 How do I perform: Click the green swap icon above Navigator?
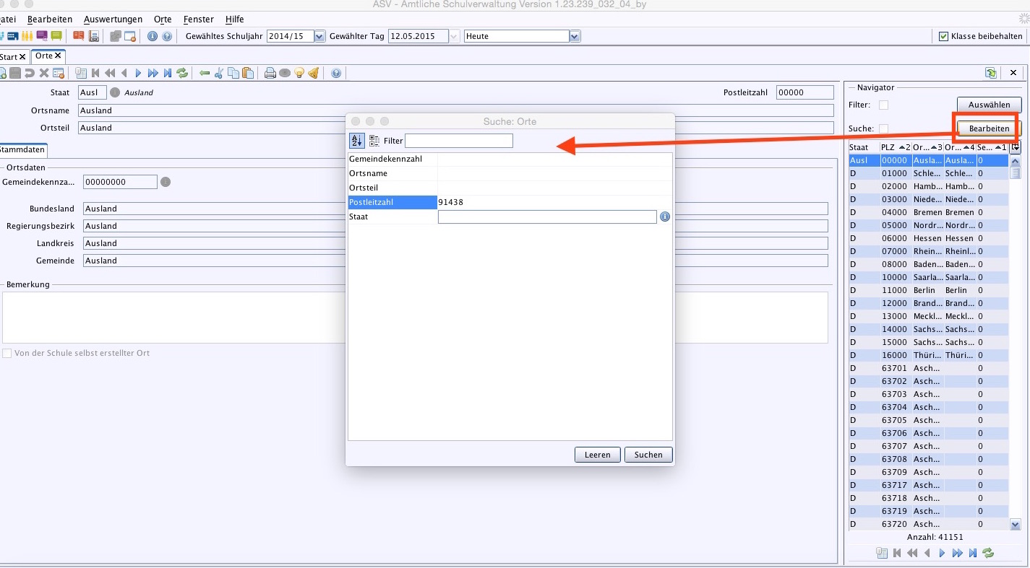pos(990,73)
